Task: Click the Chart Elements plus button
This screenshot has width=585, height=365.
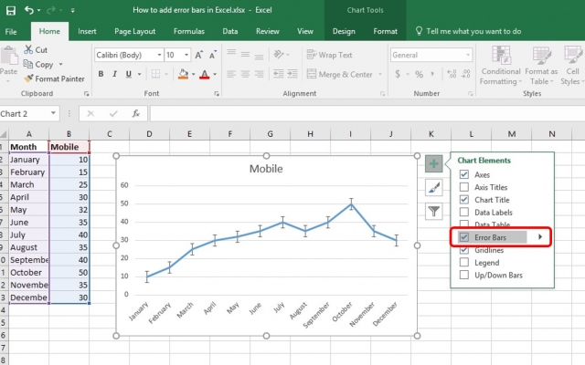Action: [433, 163]
